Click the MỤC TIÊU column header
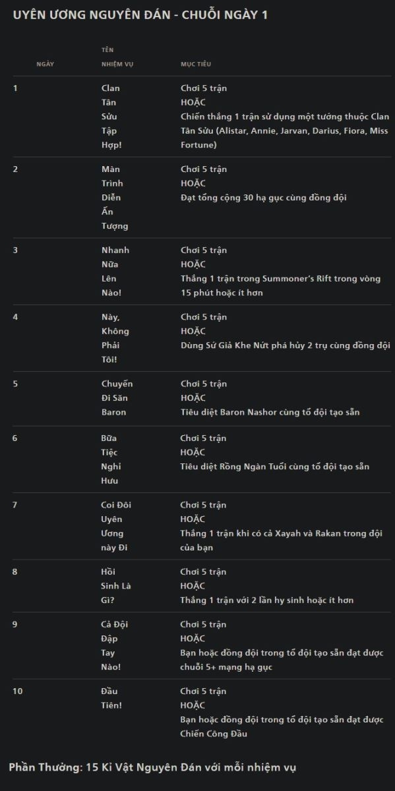 pos(196,64)
